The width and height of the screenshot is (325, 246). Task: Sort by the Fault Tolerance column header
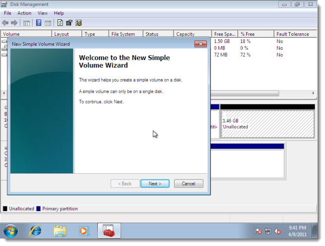coord(295,34)
